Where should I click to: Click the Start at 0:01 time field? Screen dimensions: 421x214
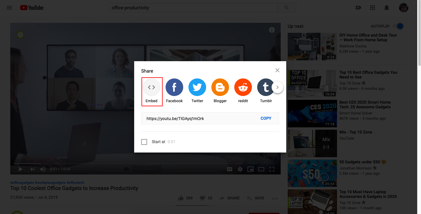[171, 142]
